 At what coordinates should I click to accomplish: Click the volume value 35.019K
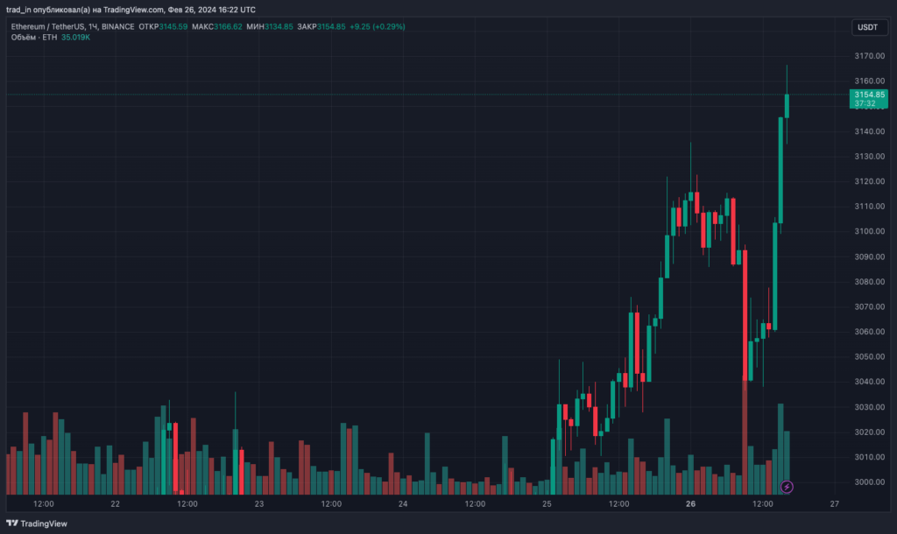(x=75, y=37)
